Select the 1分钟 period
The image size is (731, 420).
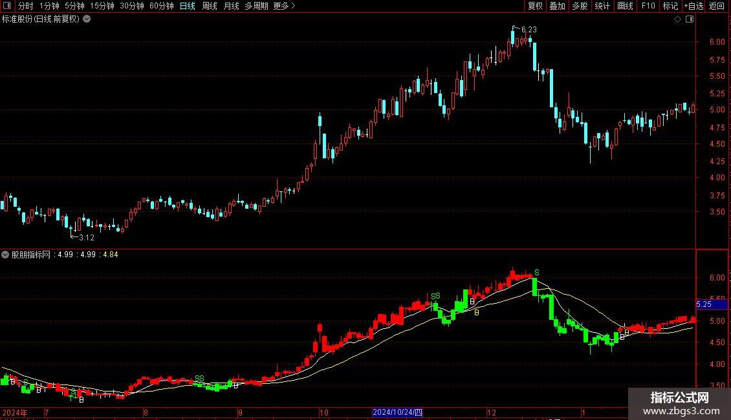[49, 6]
